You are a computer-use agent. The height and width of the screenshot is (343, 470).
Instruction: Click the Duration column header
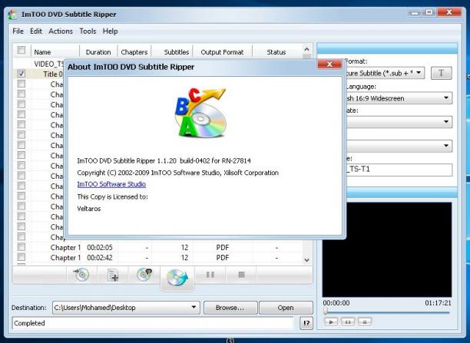98,52
